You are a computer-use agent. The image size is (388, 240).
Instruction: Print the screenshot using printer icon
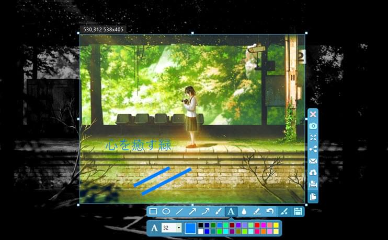pyautogui.click(x=313, y=185)
